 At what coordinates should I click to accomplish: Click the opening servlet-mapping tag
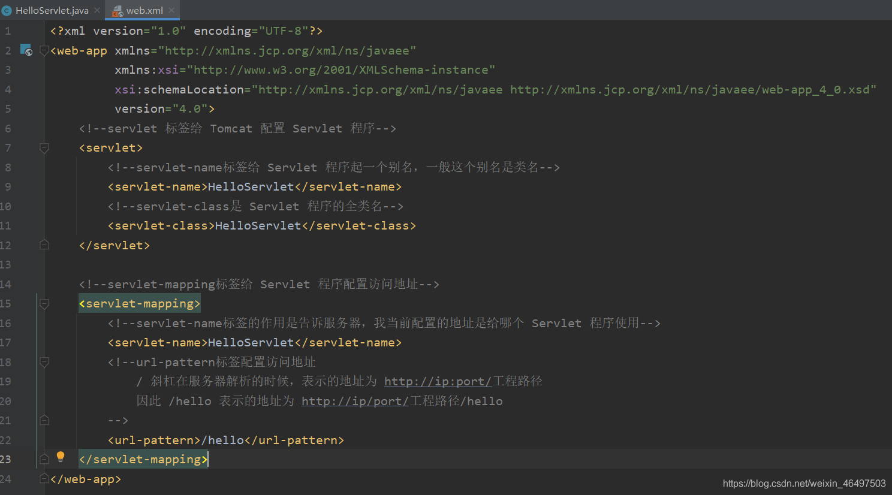pos(140,303)
